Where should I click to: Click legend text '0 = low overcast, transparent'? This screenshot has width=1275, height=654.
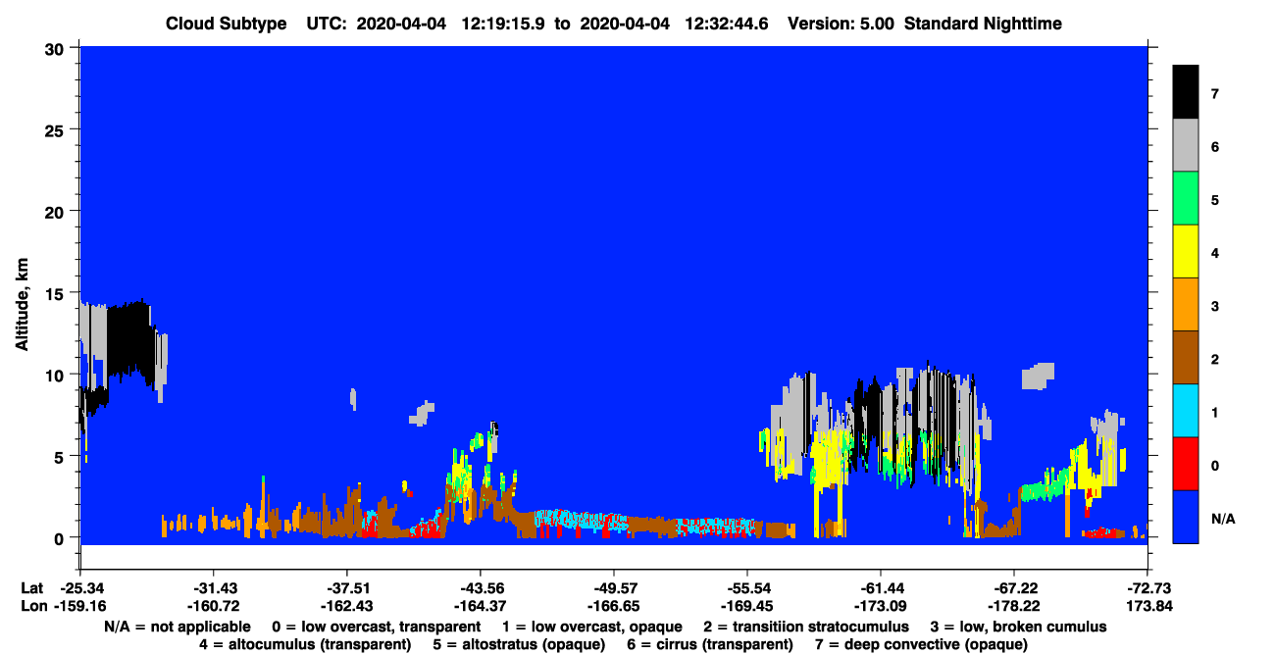[x=376, y=627]
